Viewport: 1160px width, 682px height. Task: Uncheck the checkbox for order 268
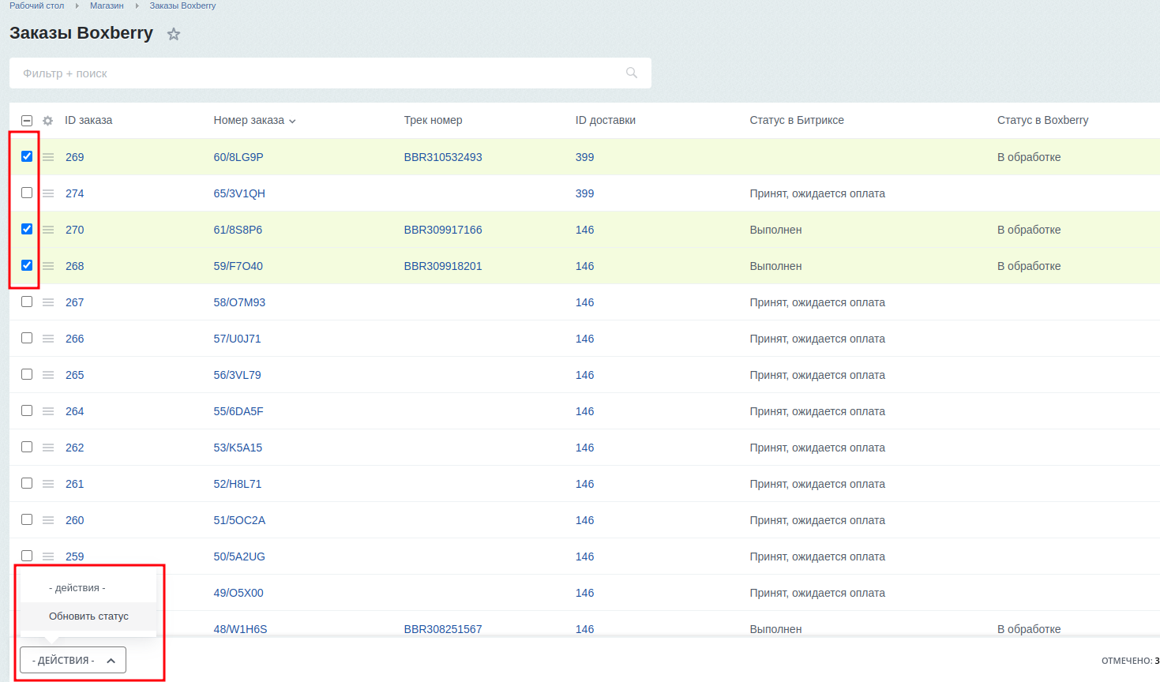pyautogui.click(x=27, y=265)
